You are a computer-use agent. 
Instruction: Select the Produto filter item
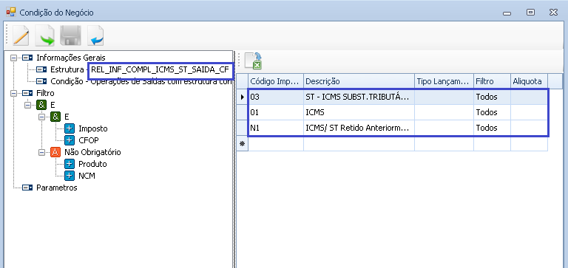pos(92,164)
